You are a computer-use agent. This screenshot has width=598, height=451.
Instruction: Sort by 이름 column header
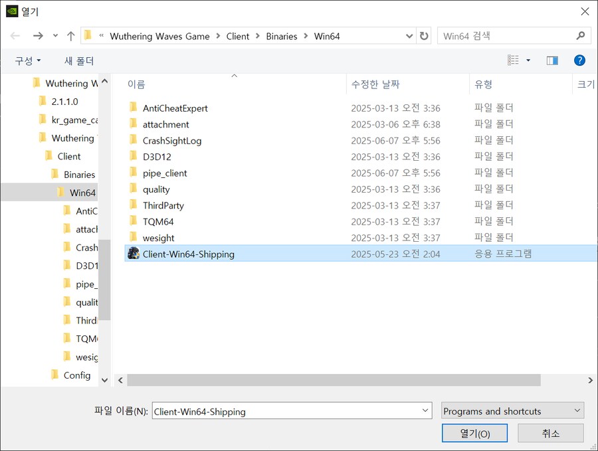point(136,84)
